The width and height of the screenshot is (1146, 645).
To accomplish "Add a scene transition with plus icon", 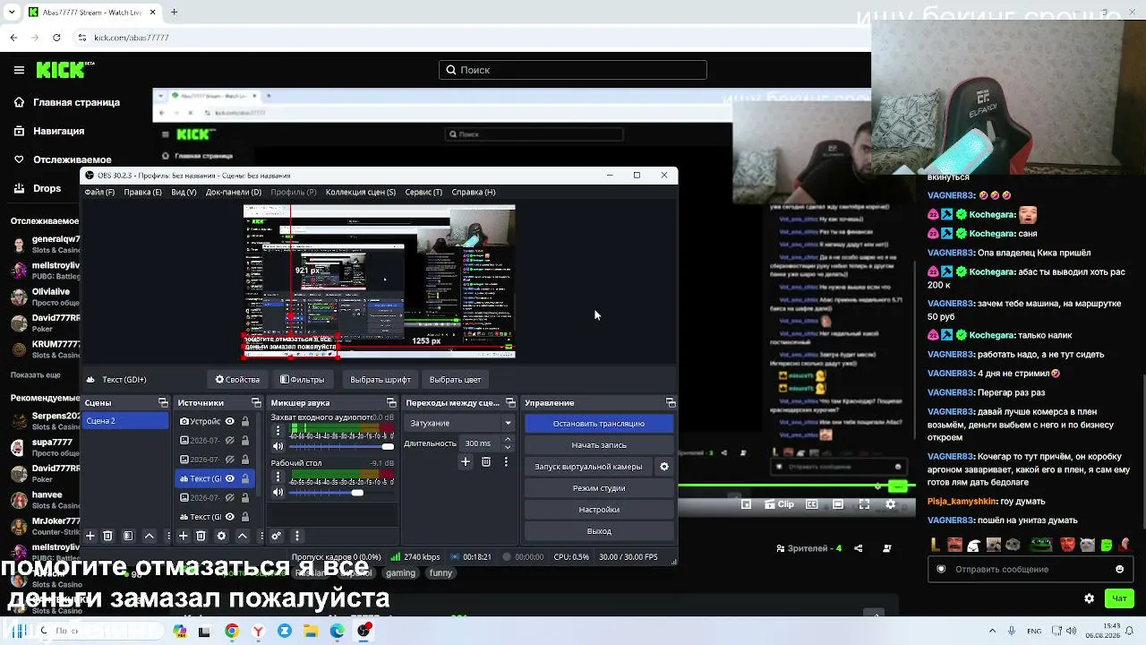I will click(466, 461).
